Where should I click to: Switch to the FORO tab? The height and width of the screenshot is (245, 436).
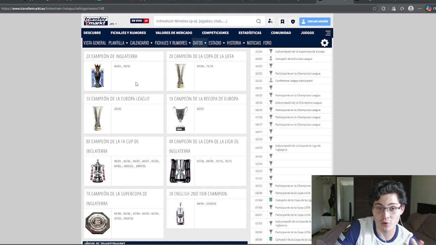click(x=267, y=43)
